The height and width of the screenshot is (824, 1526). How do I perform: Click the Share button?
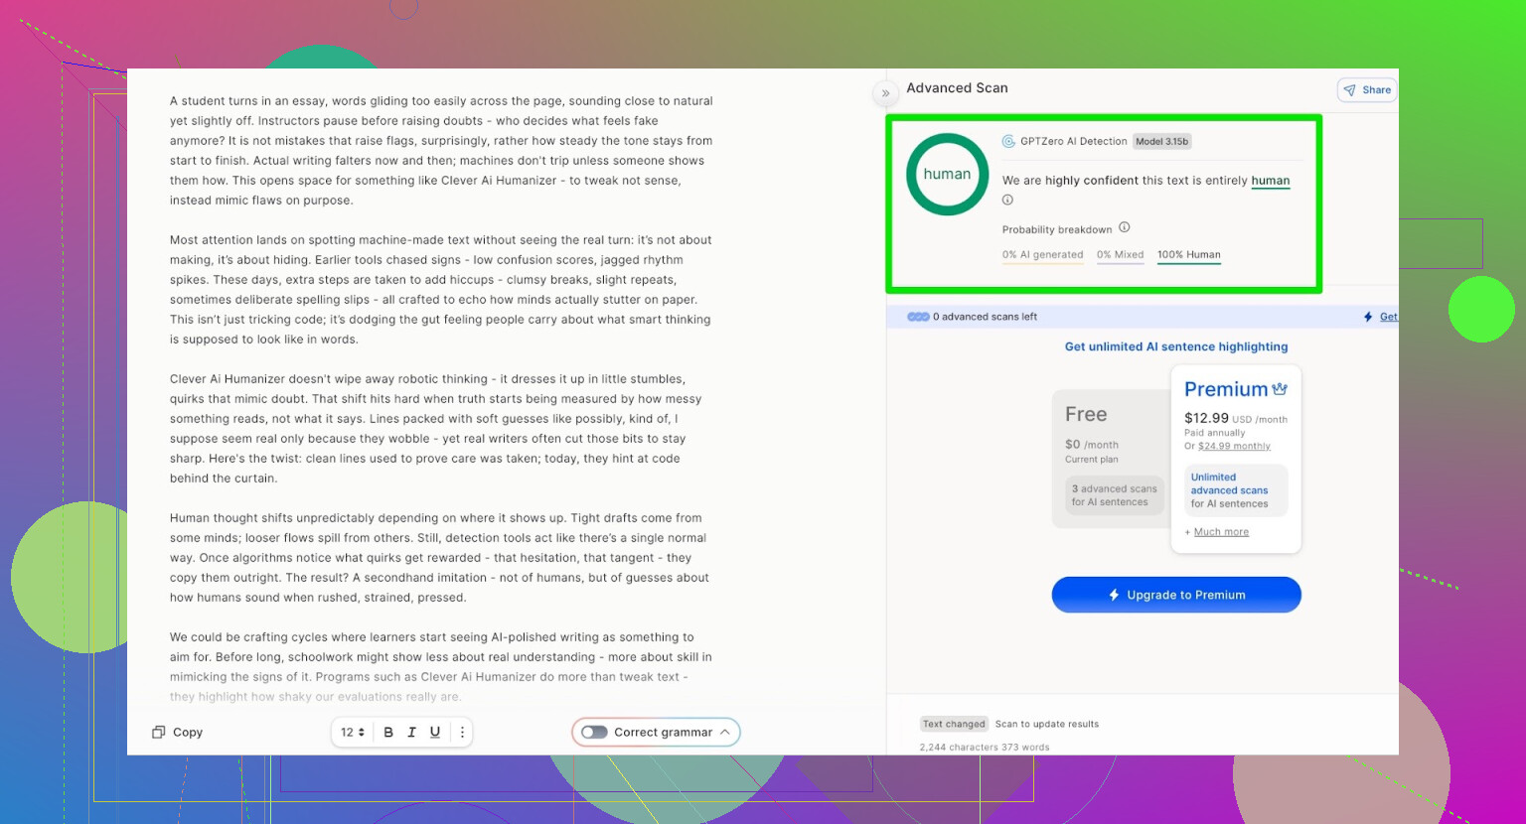click(1367, 90)
